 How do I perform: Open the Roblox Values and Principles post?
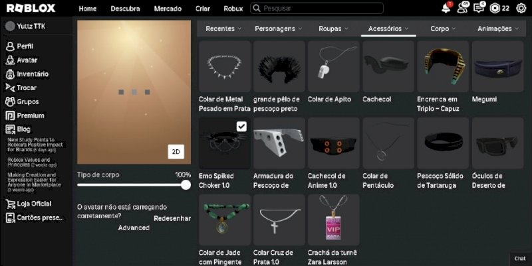click(x=32, y=162)
